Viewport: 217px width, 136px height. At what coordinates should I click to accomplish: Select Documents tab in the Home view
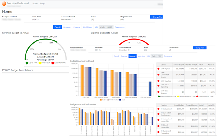[119, 27]
